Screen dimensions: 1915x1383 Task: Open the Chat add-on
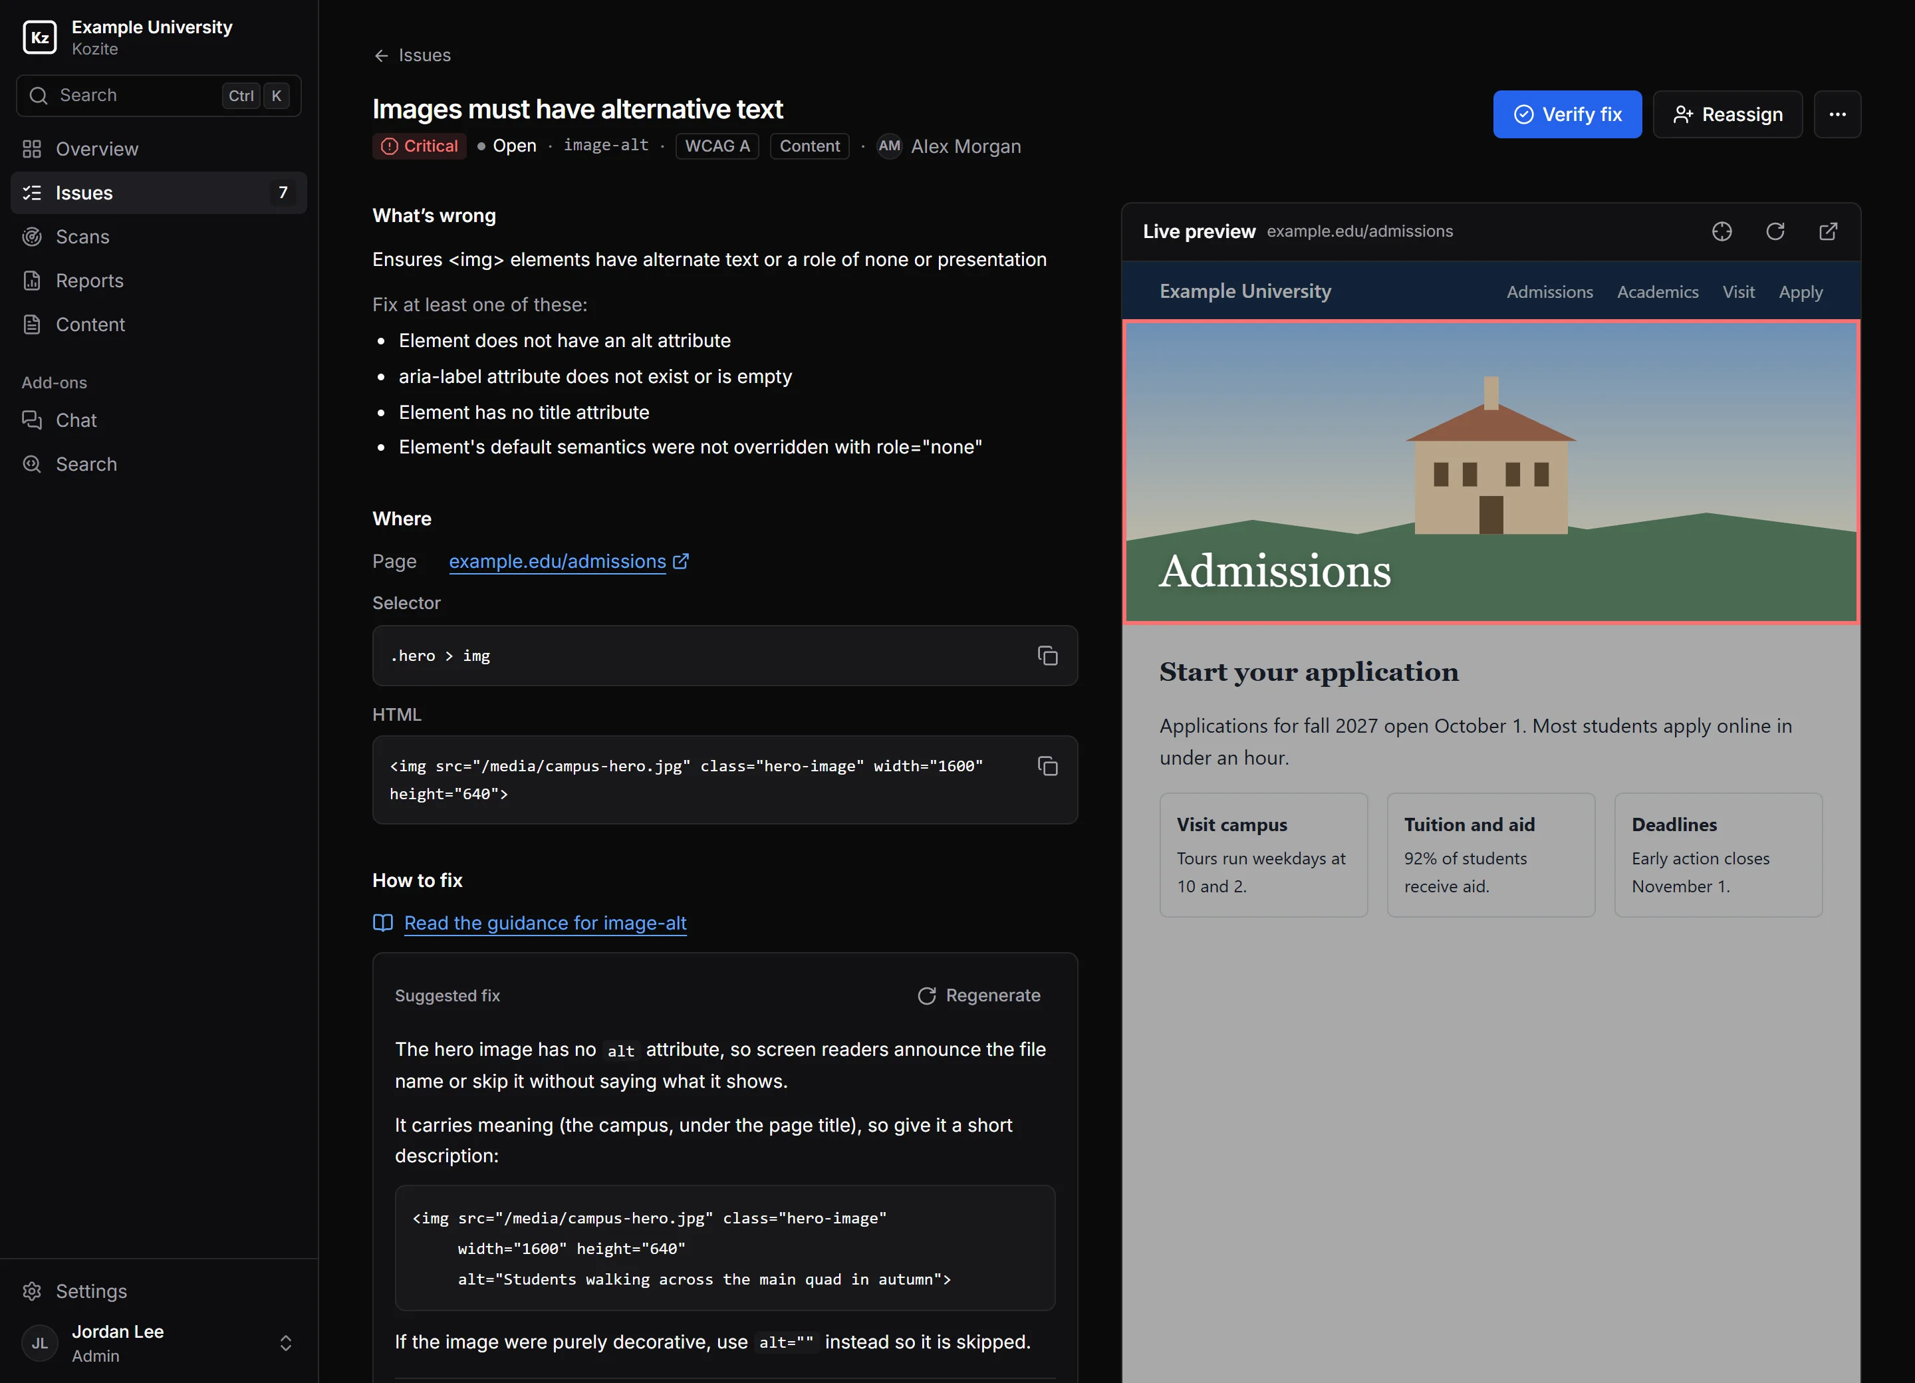[x=159, y=420]
